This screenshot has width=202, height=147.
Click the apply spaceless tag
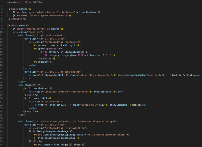point(48,48)
